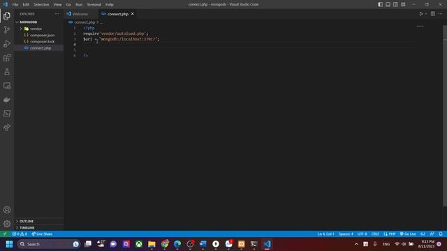The image size is (447, 251).
Task: Split the editor to the right
Action: point(433,14)
